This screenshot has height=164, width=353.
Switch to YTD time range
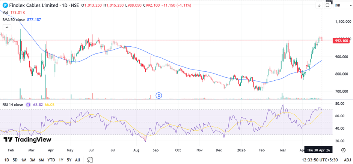pos(52,160)
